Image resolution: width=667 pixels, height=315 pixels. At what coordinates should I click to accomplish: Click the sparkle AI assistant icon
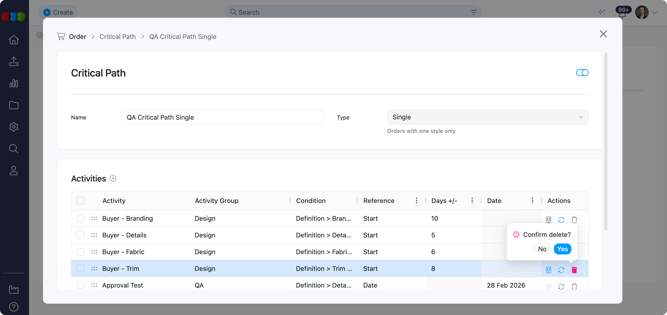click(x=602, y=12)
